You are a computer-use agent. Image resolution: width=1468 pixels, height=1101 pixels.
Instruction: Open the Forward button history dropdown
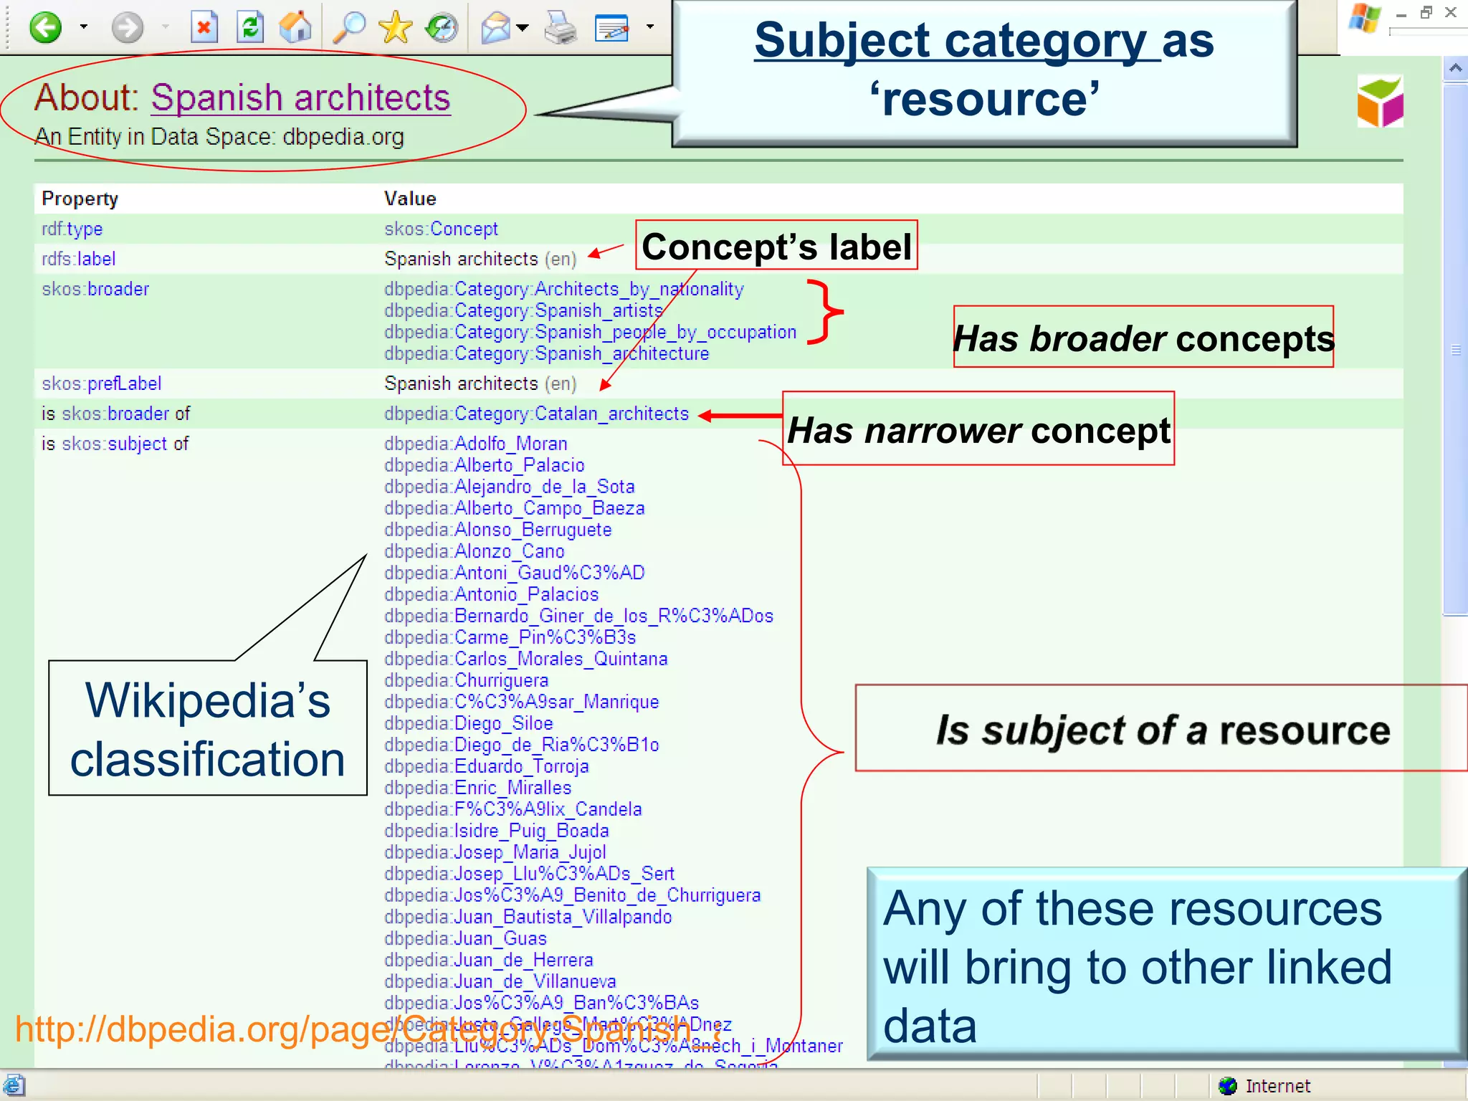pos(166,27)
